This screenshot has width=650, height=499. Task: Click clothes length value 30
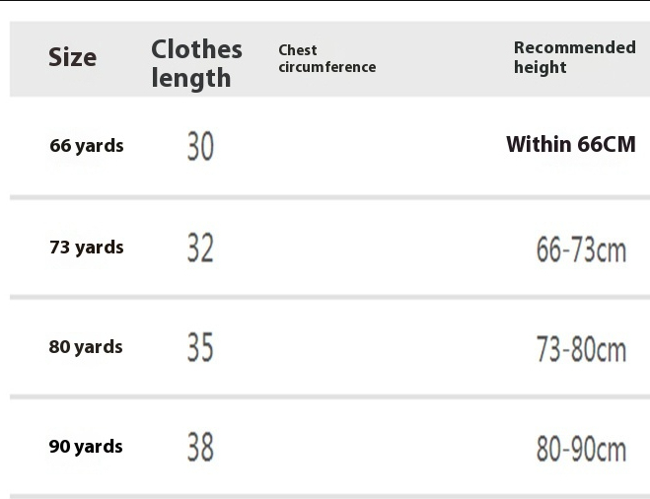click(x=200, y=147)
